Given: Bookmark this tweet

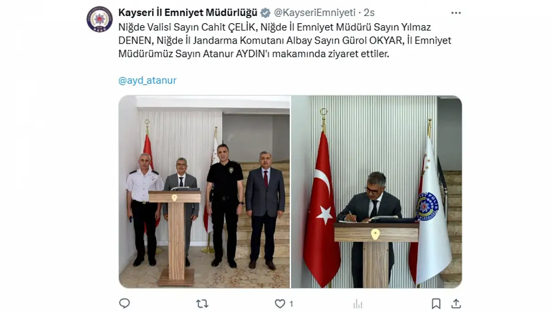Looking at the screenshot, I should (x=436, y=303).
